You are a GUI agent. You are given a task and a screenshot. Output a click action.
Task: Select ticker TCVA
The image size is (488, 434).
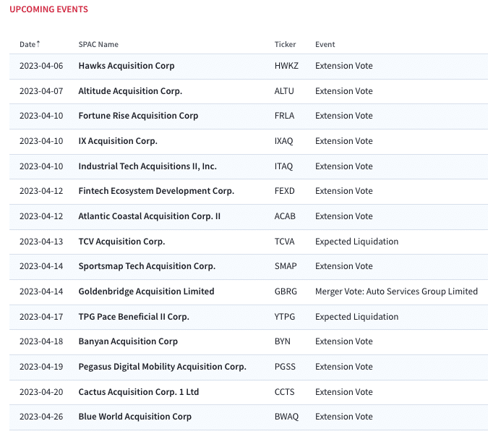point(284,242)
